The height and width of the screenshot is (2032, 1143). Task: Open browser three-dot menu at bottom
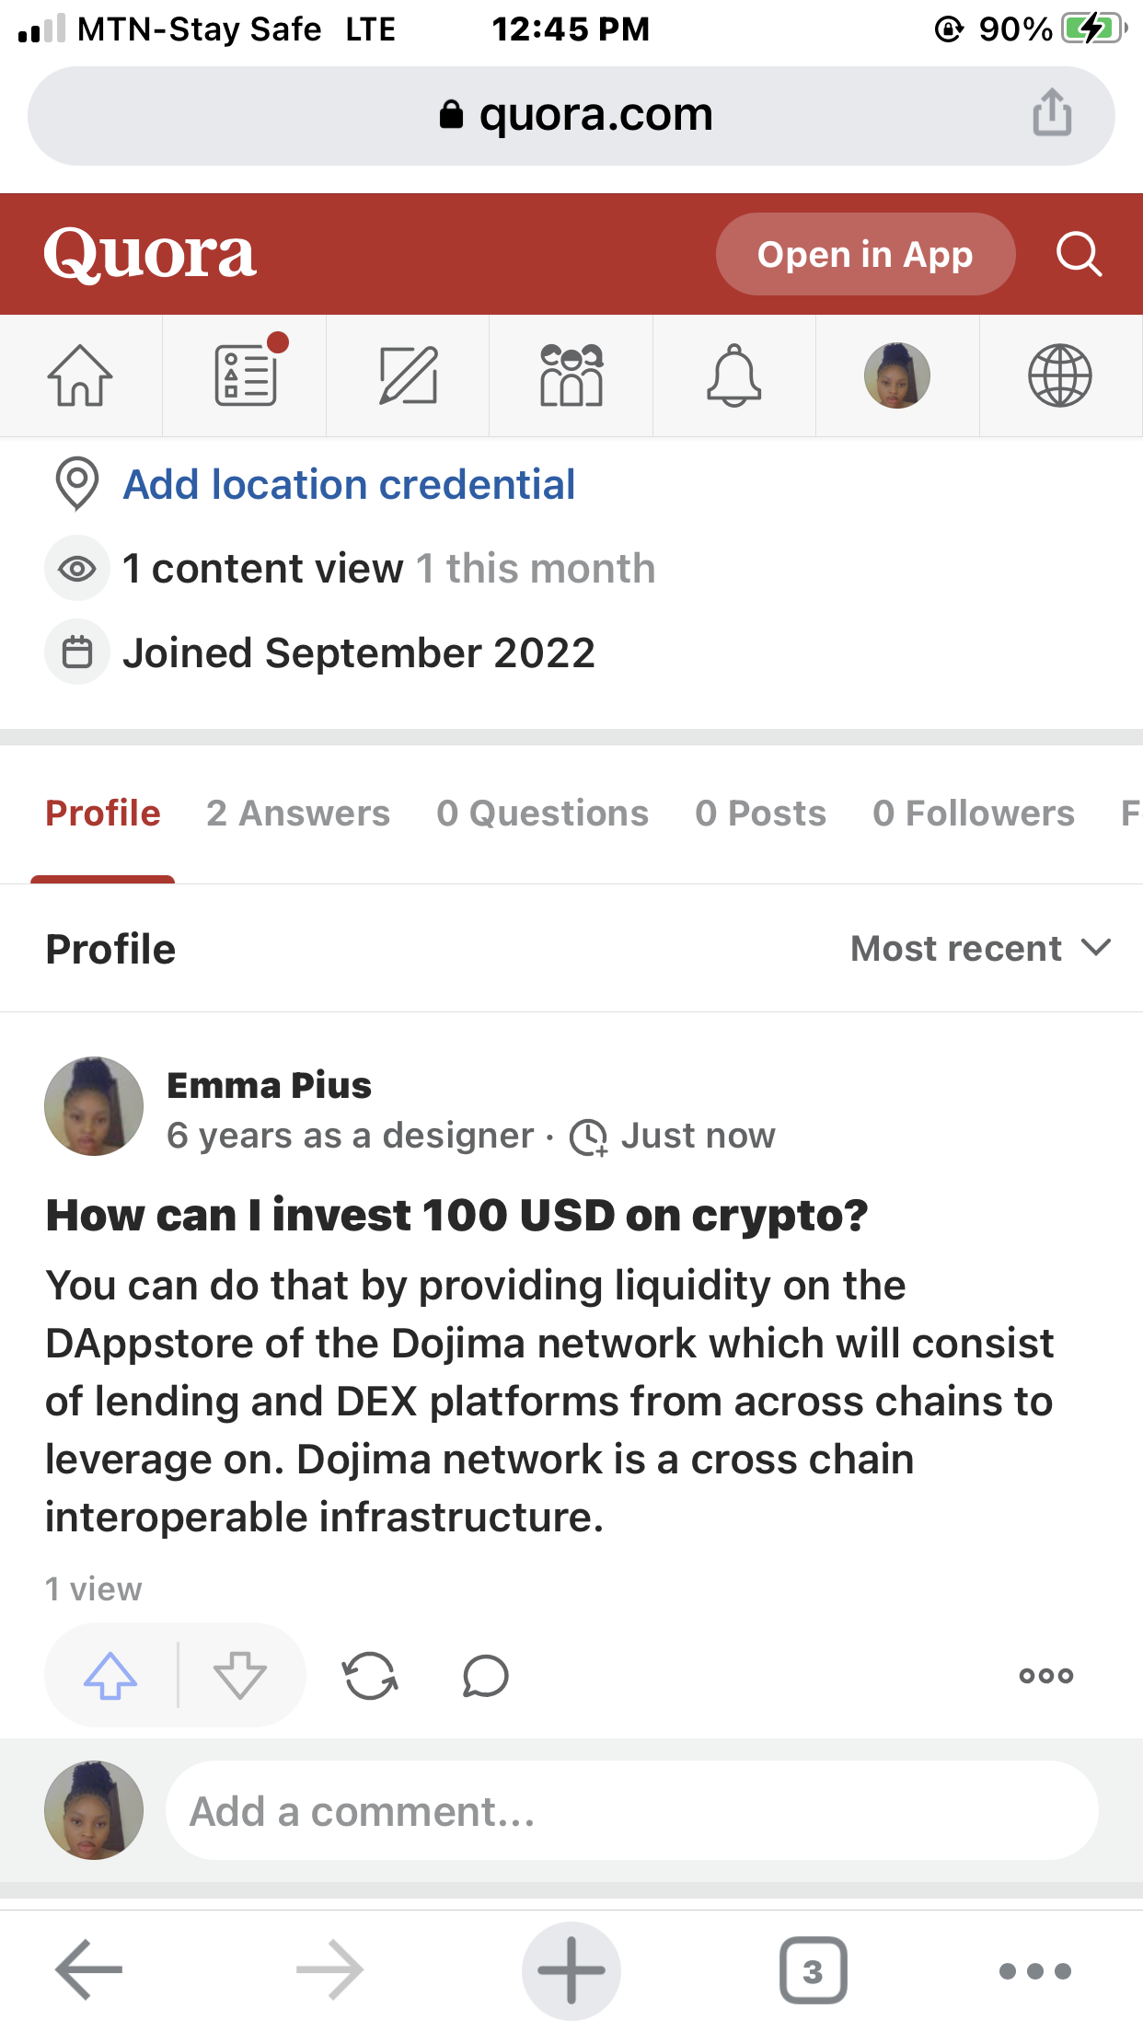click(x=1035, y=1970)
